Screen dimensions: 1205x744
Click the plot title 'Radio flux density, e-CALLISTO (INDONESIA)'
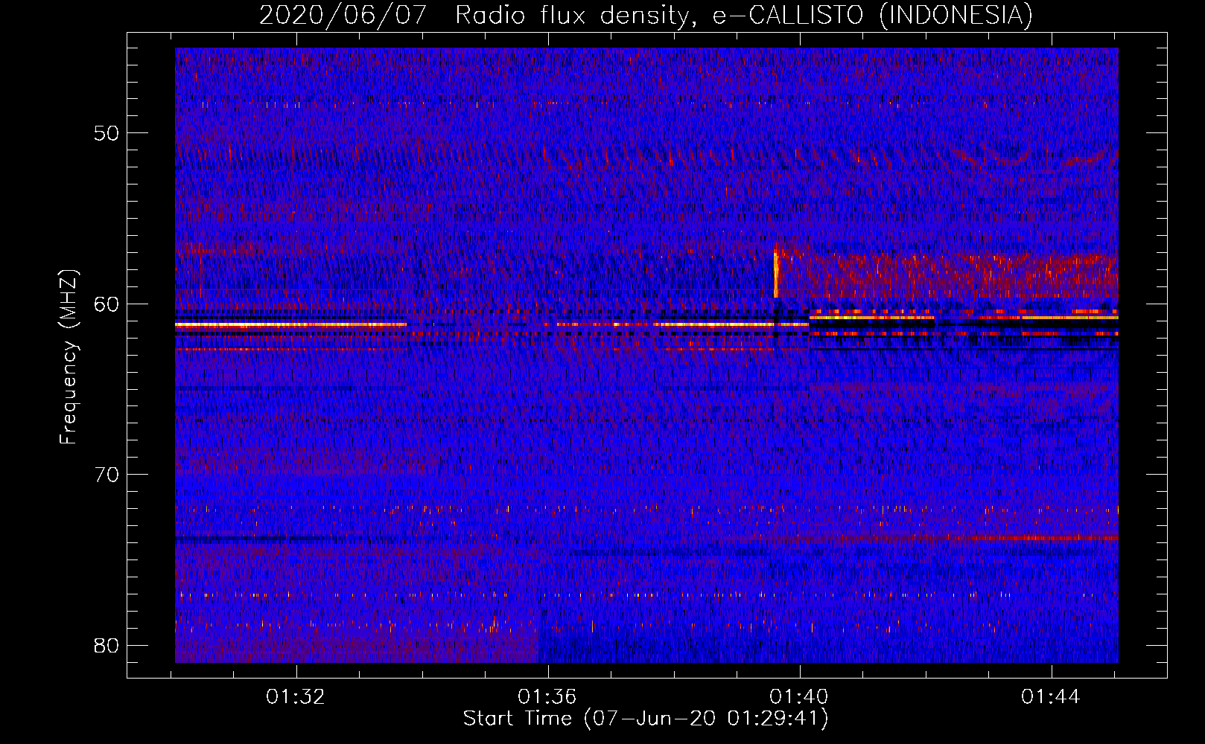pos(744,15)
